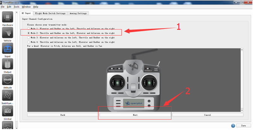Click the blue help question mark icon
Image resolution: width=253 pixels, height=131 pixels.
(x=233, y=126)
